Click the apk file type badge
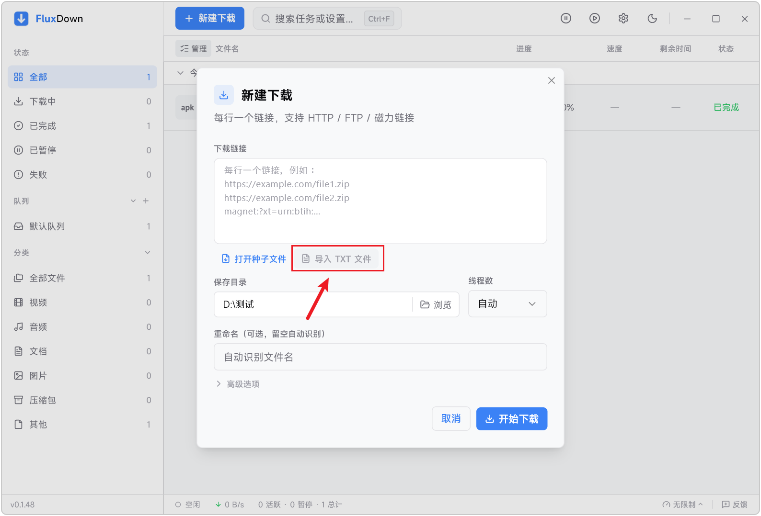761x516 pixels. 187,108
